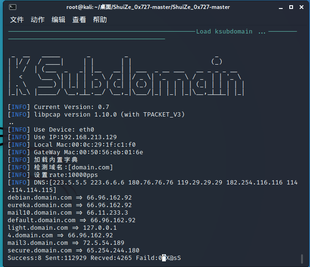Image resolution: width=310 pixels, height=267 pixels.
Task: Click the 4.domain.com result
Action: pos(60,235)
